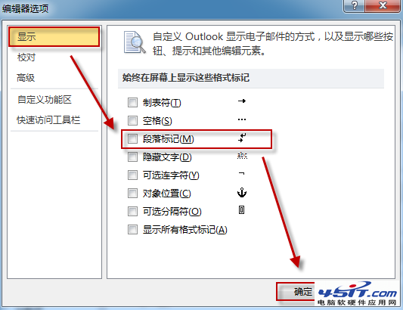This screenshot has height=310, width=403.
Task: Click the paragraph mark symbol icon
Action: pos(242,138)
